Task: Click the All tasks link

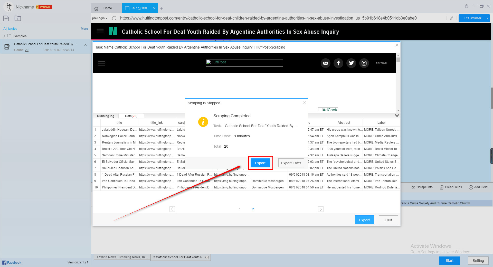Action: point(10,29)
